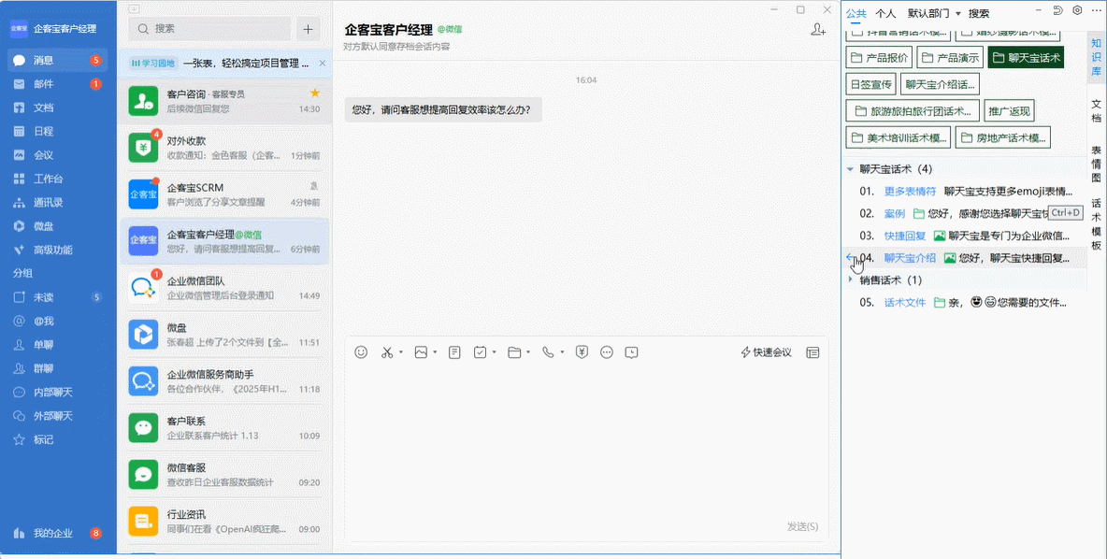
Task: Click the document note icon in toolbar
Action: pyautogui.click(x=454, y=352)
